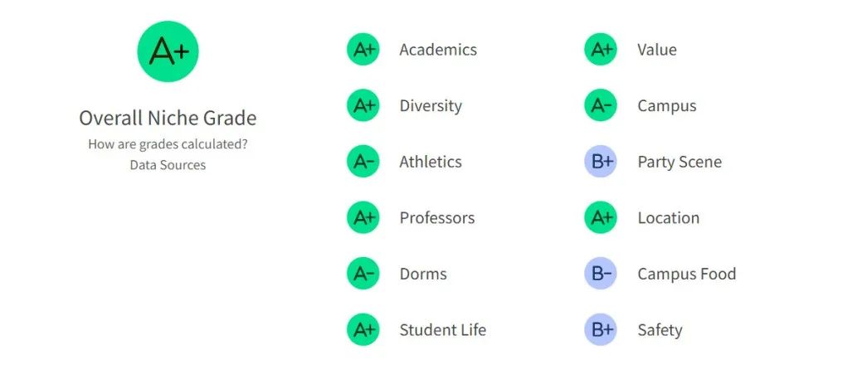Click the Overall Niche Grade heading
This screenshot has width=857, height=369.
click(x=168, y=118)
